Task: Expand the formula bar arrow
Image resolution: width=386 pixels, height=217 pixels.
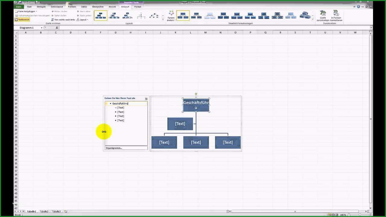Action: (x=371, y=28)
